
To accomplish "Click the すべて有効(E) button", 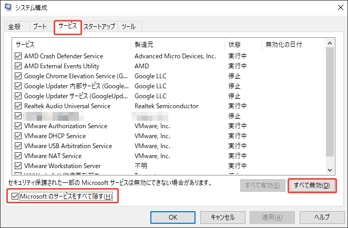I will [262, 185].
